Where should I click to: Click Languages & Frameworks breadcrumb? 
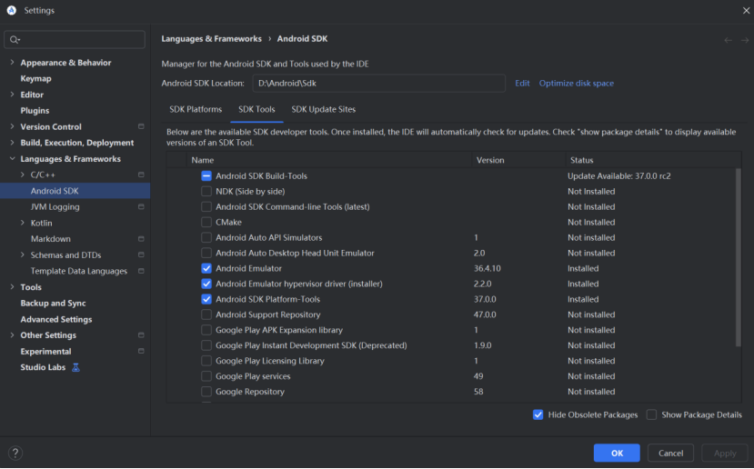(x=212, y=39)
